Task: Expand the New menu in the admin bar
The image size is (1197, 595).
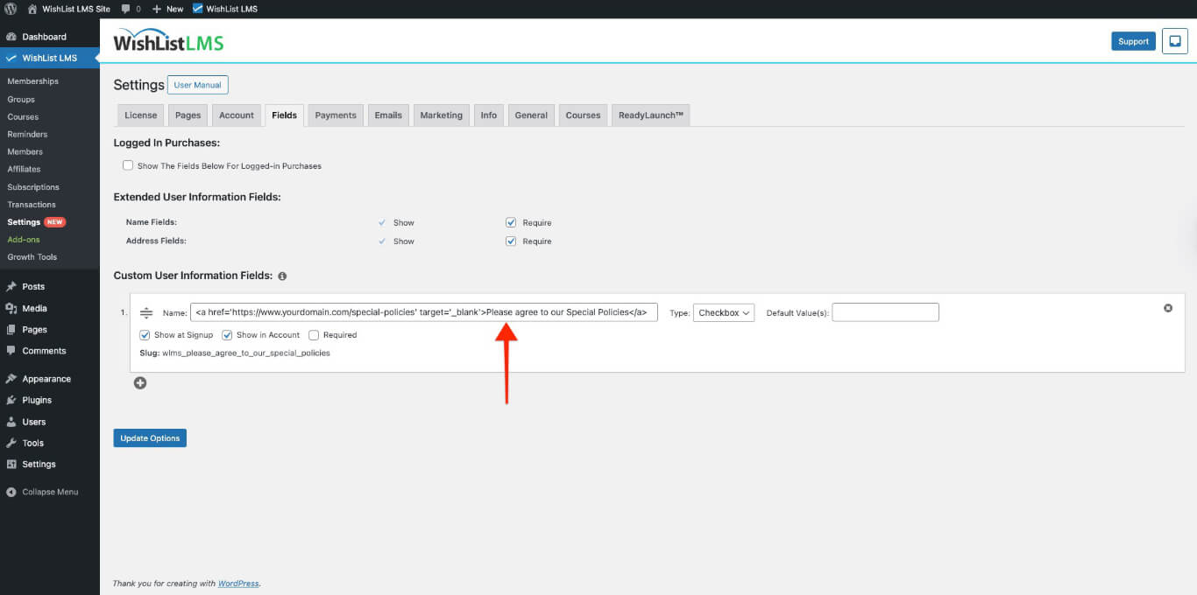Action: (x=166, y=8)
